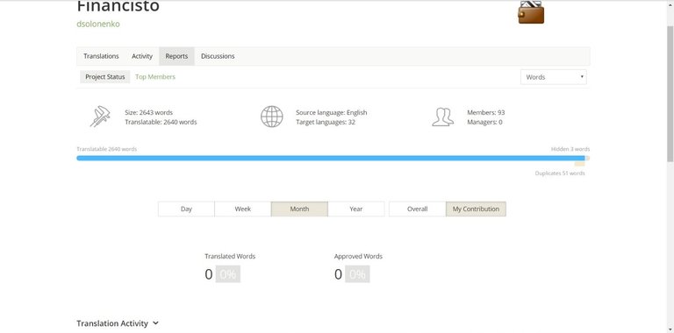Switch to Overall statistics
Viewport: 674px width, 333px height.
coord(418,209)
